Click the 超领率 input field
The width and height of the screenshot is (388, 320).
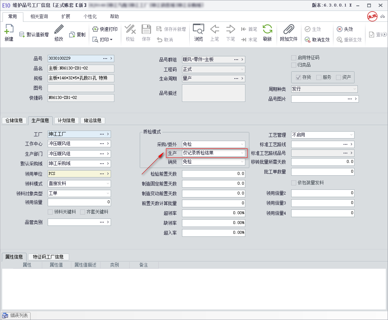click(x=214, y=213)
